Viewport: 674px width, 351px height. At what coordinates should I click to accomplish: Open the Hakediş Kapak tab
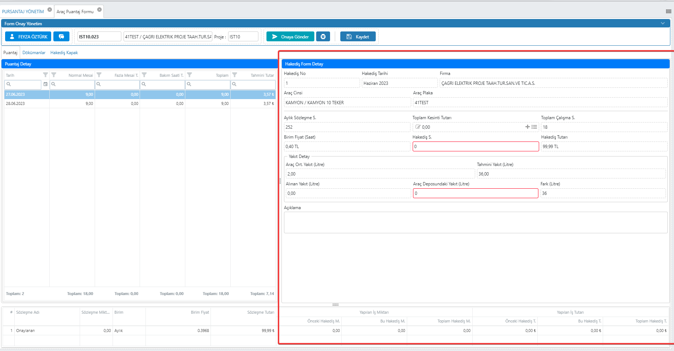coord(64,53)
